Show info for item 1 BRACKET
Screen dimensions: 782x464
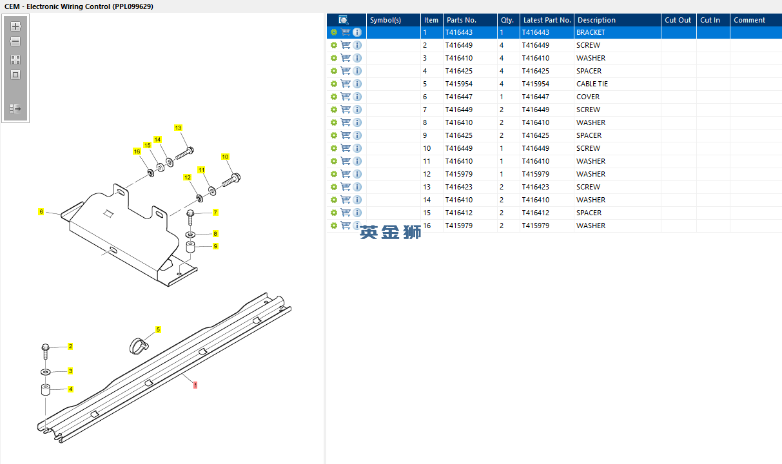357,32
